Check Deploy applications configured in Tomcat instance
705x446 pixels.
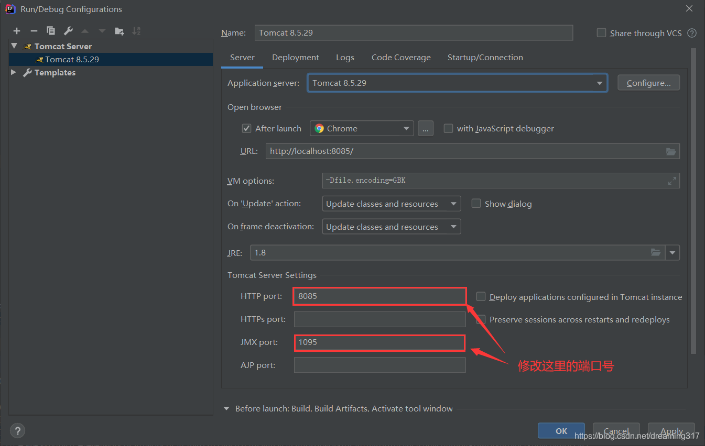coord(481,296)
